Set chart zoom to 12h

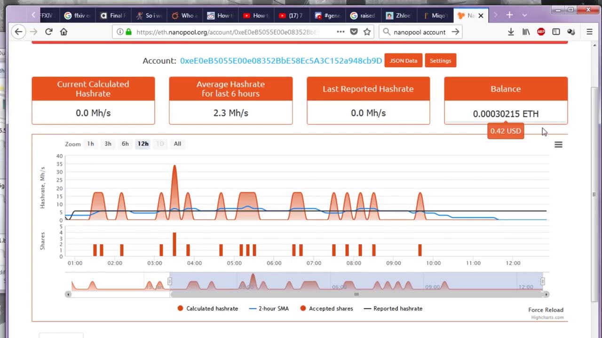pyautogui.click(x=143, y=144)
